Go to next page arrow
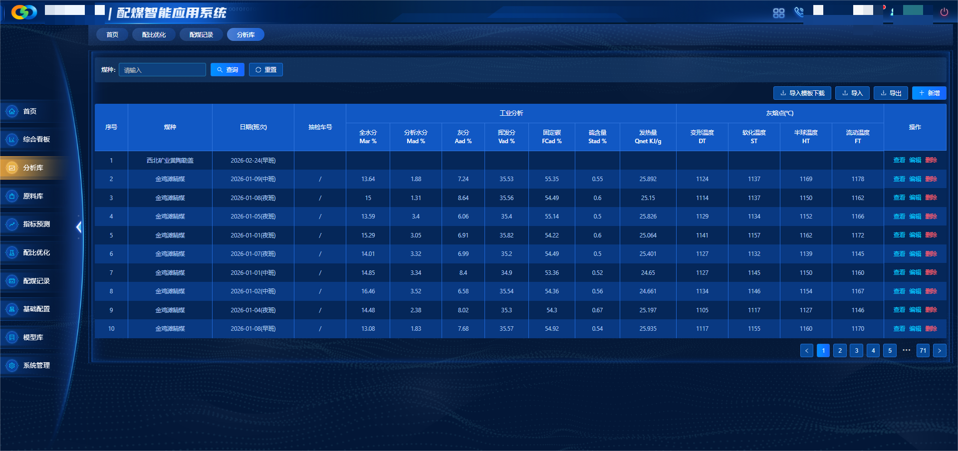The height and width of the screenshot is (451, 958). click(940, 351)
